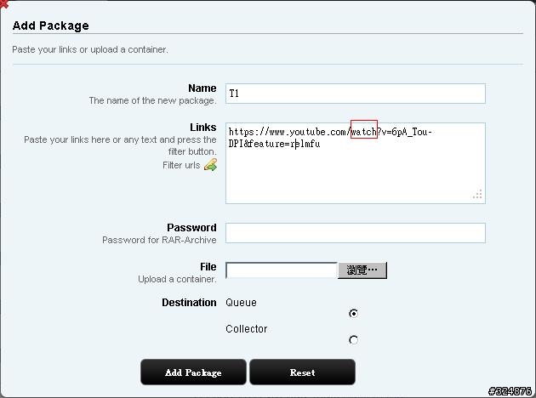Click the Links text area resize grip
The height and width of the screenshot is (398, 536).
(477, 195)
